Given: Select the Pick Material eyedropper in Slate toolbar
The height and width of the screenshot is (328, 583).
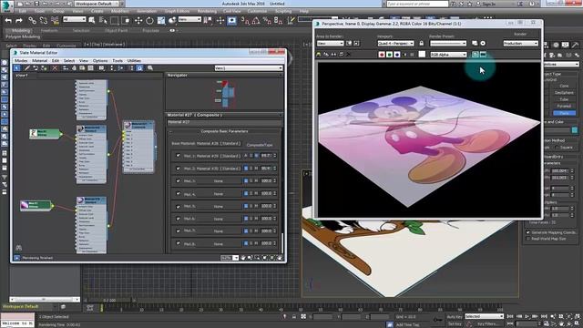Looking at the screenshot, I should click(x=26, y=68).
